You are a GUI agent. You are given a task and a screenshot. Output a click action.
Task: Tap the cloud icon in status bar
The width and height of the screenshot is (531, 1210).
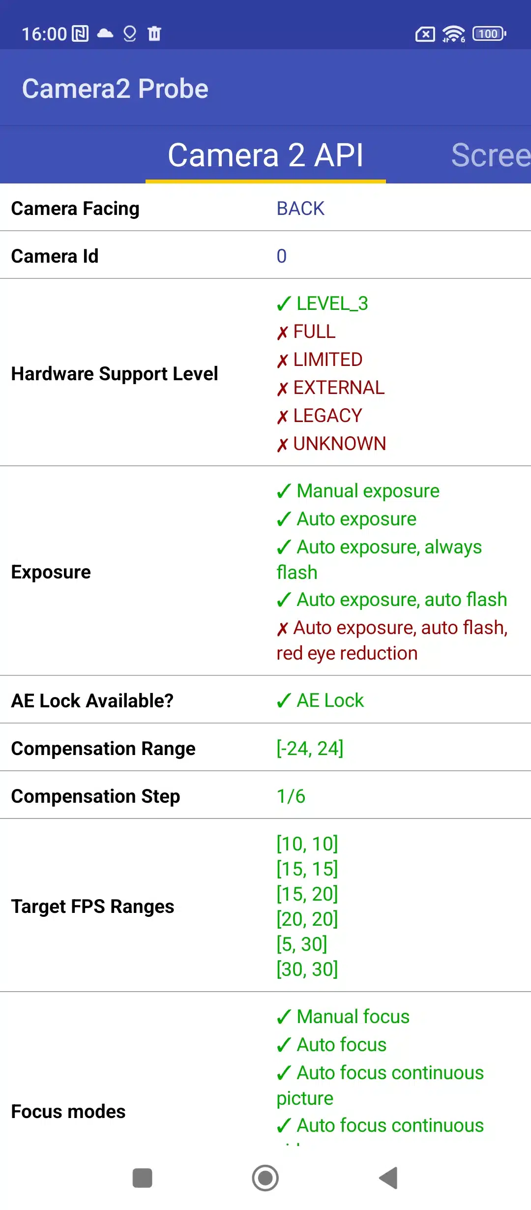105,33
